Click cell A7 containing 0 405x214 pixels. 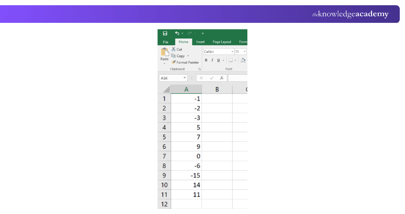186,156
